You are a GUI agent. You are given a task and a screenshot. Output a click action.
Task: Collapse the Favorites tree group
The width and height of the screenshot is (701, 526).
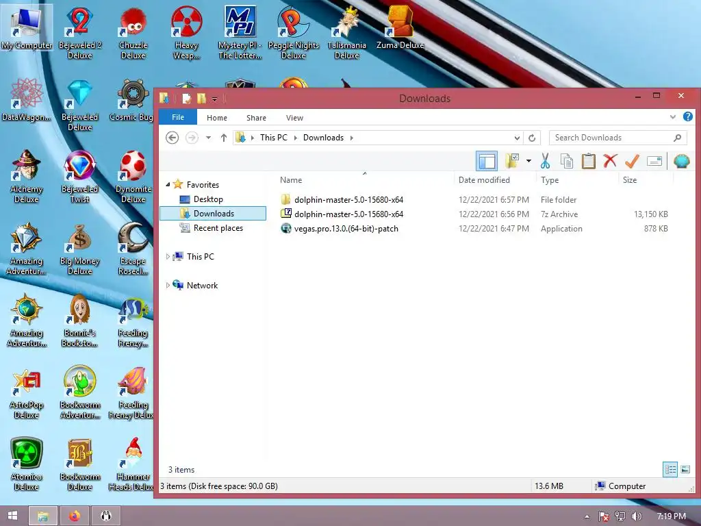[168, 184]
